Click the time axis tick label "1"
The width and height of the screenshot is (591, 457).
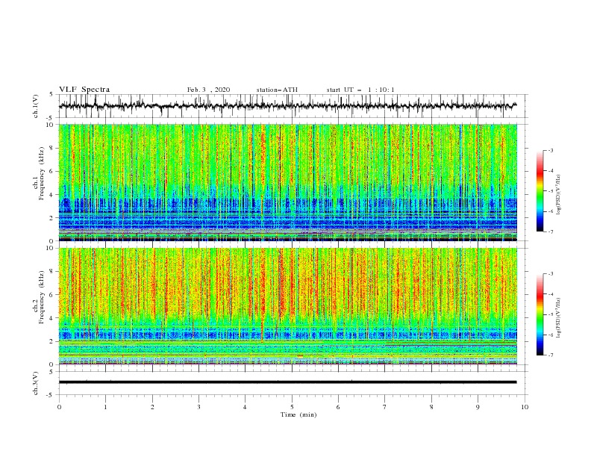click(x=106, y=407)
